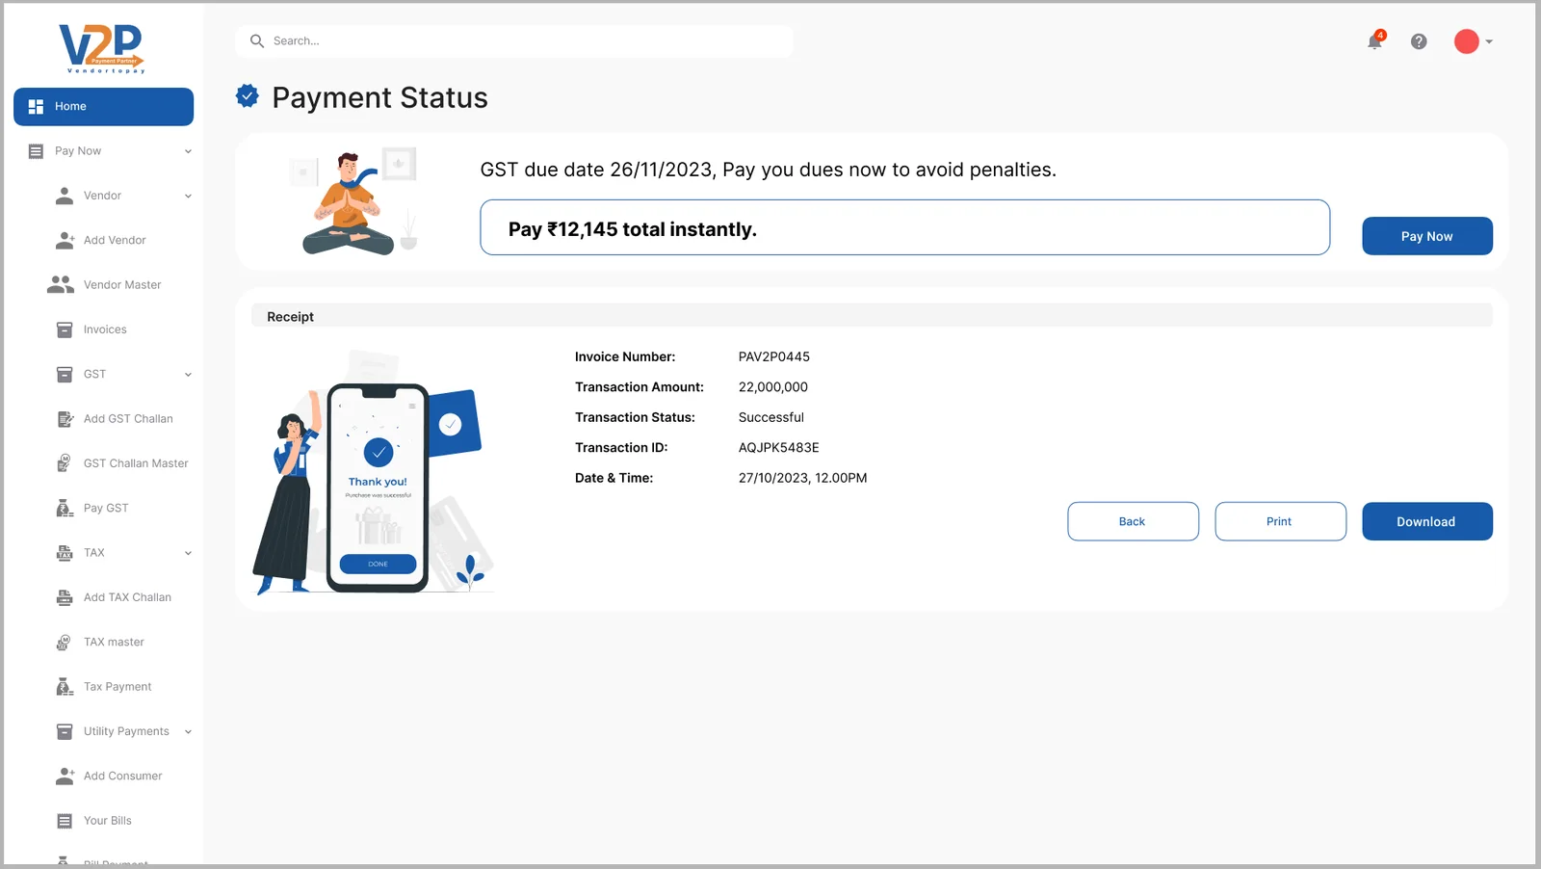The image size is (1541, 869).
Task: Click the search magnifier icon
Action: point(257,41)
